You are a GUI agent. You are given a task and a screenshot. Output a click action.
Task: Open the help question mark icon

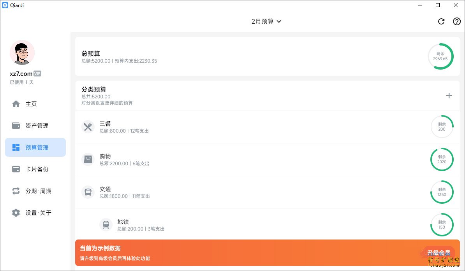(x=456, y=21)
